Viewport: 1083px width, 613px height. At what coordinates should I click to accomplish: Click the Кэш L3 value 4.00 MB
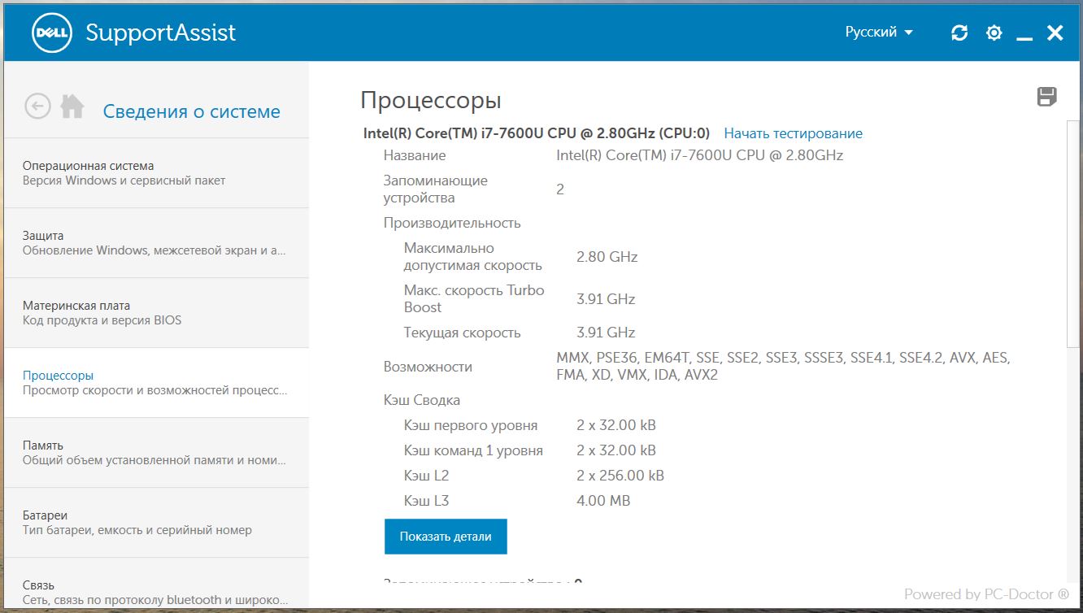(x=603, y=501)
